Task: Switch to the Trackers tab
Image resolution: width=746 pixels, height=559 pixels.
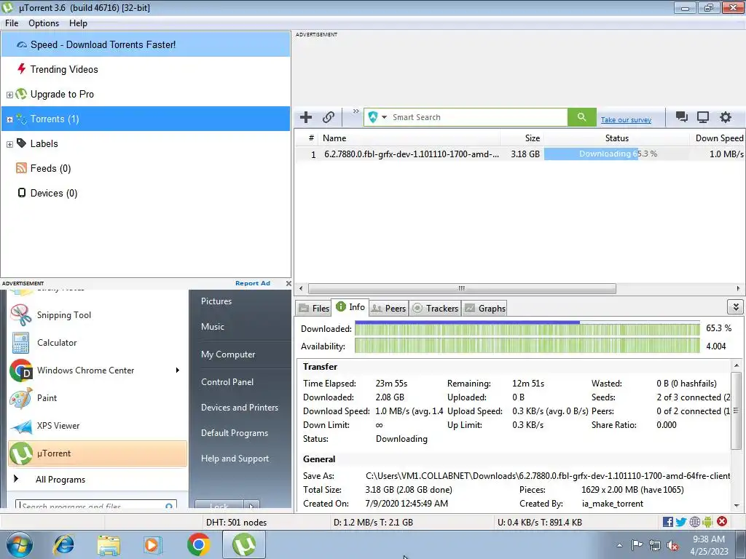Action: [x=435, y=308]
